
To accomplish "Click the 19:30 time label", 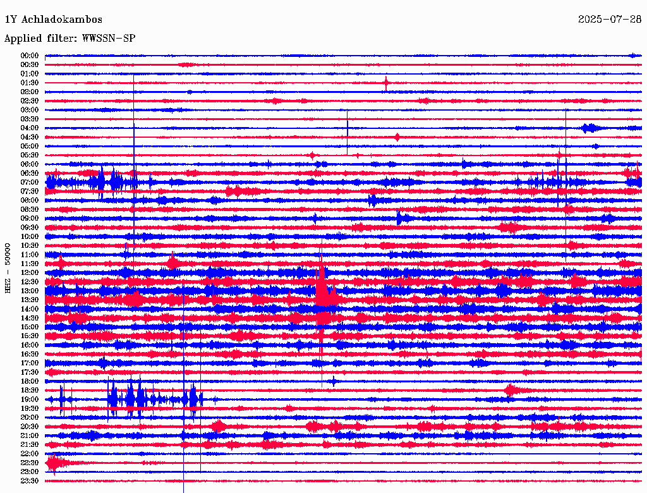I will [30, 408].
